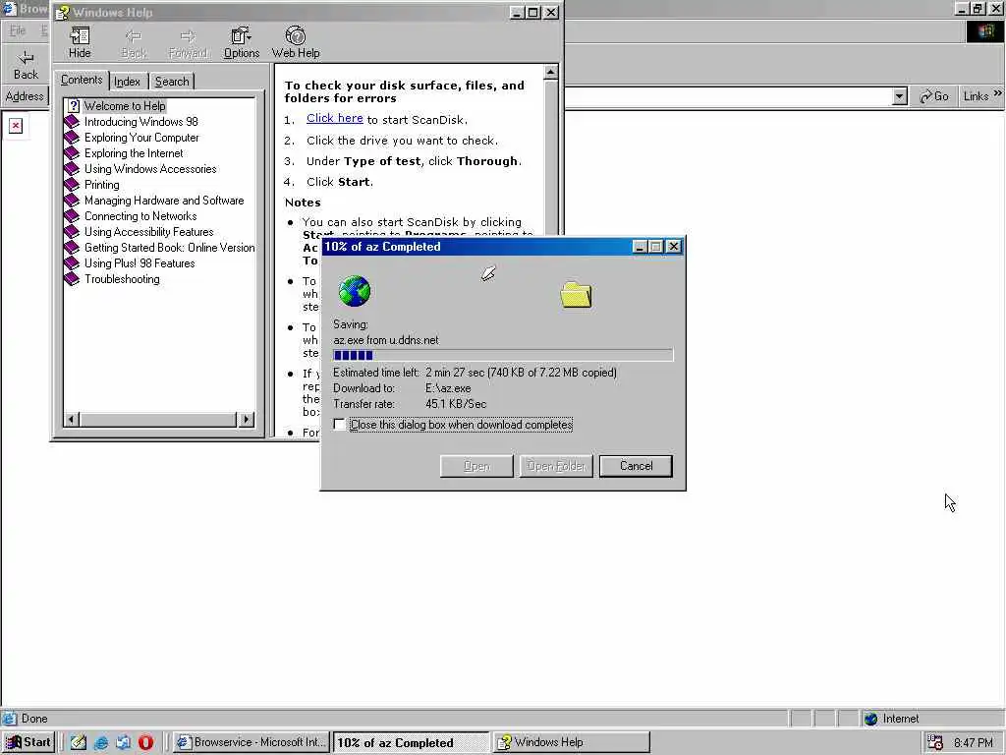Click the book icon beside Managing Hardware and Software

(72, 201)
